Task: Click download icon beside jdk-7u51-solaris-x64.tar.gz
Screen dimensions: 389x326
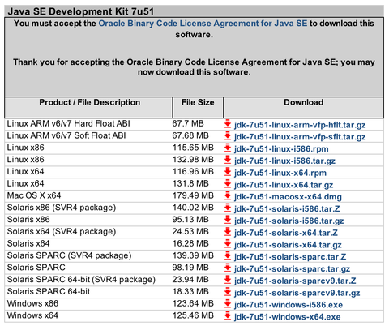Action: point(228,244)
